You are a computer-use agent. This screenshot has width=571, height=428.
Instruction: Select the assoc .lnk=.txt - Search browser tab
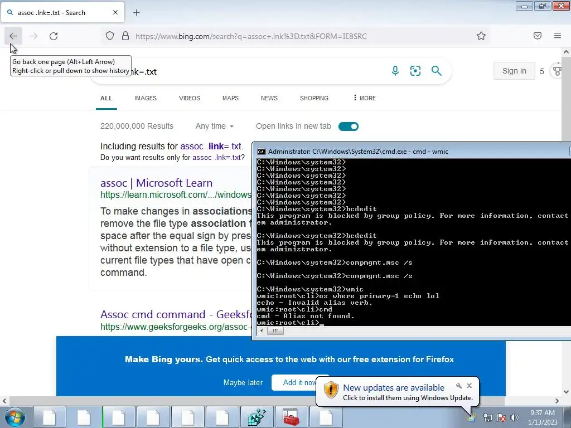[62, 13]
